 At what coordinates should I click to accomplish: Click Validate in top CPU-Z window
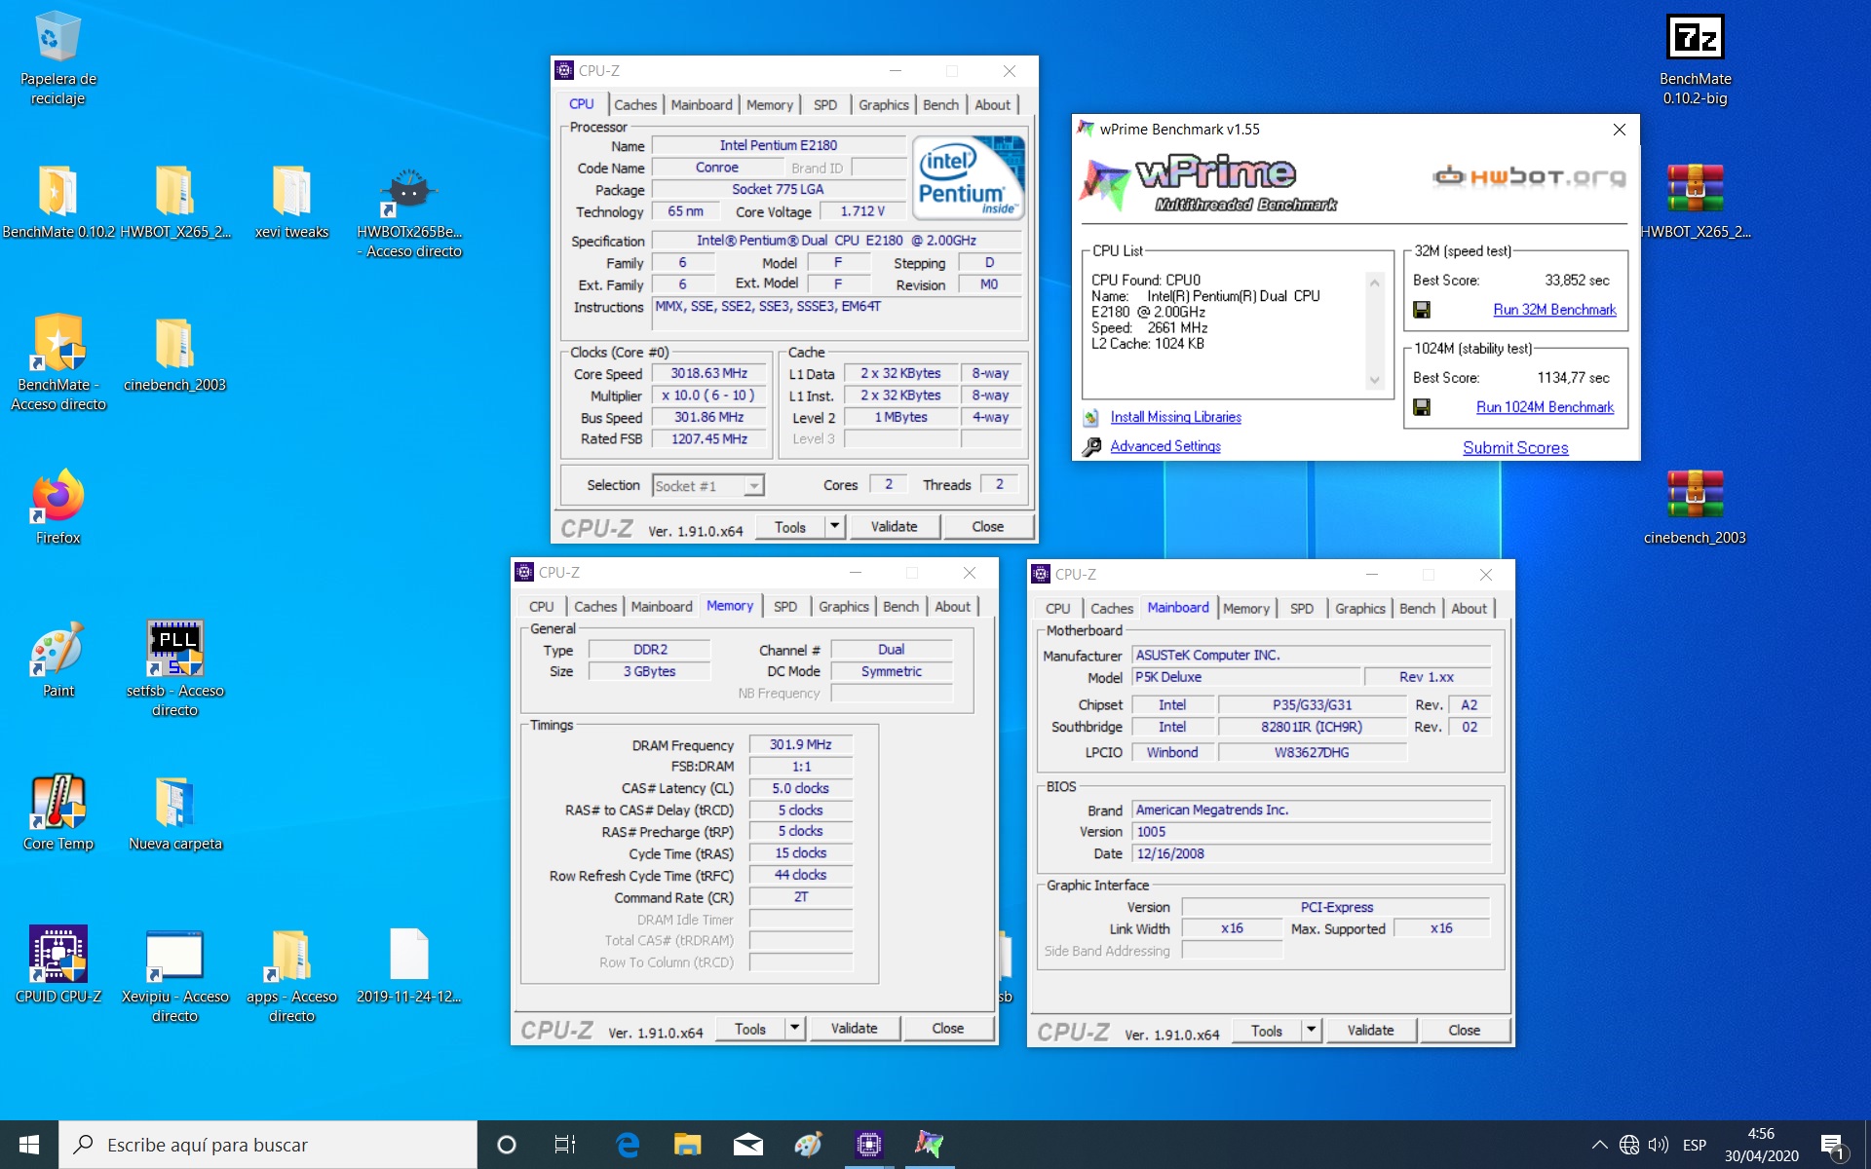tap(894, 527)
